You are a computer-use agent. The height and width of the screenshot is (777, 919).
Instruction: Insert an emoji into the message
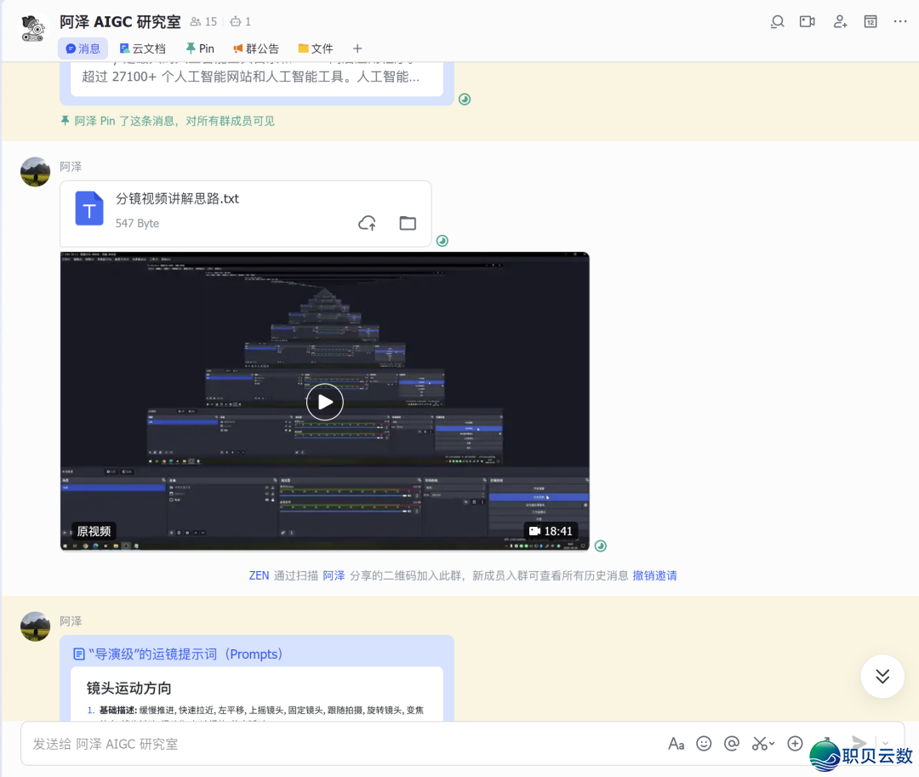(x=704, y=743)
